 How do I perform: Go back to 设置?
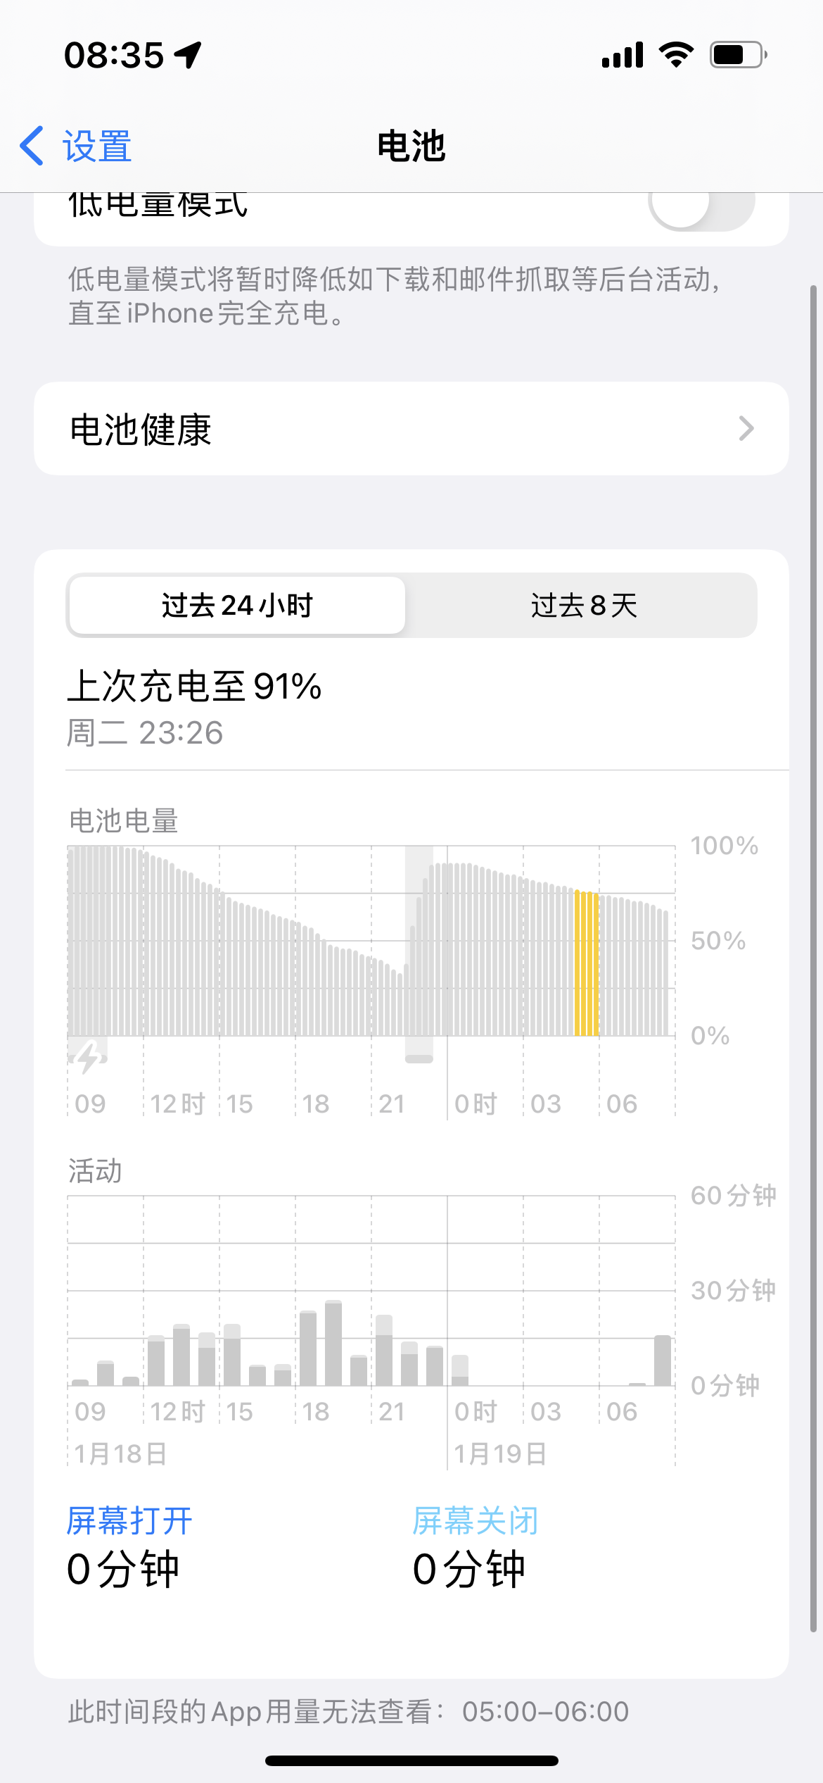click(96, 146)
